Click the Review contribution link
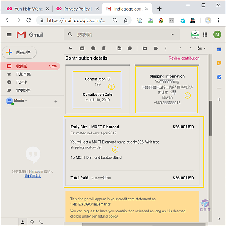226x226 pixels. [x=184, y=58]
